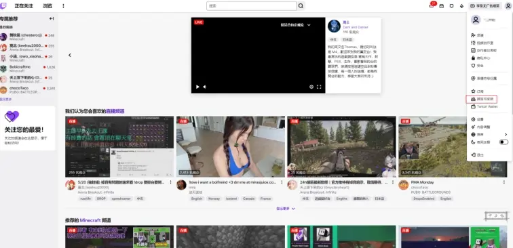Viewport: 513px width, 248px height.
Task: Open the chocoTaco channel in sidebar
Action: point(27,90)
